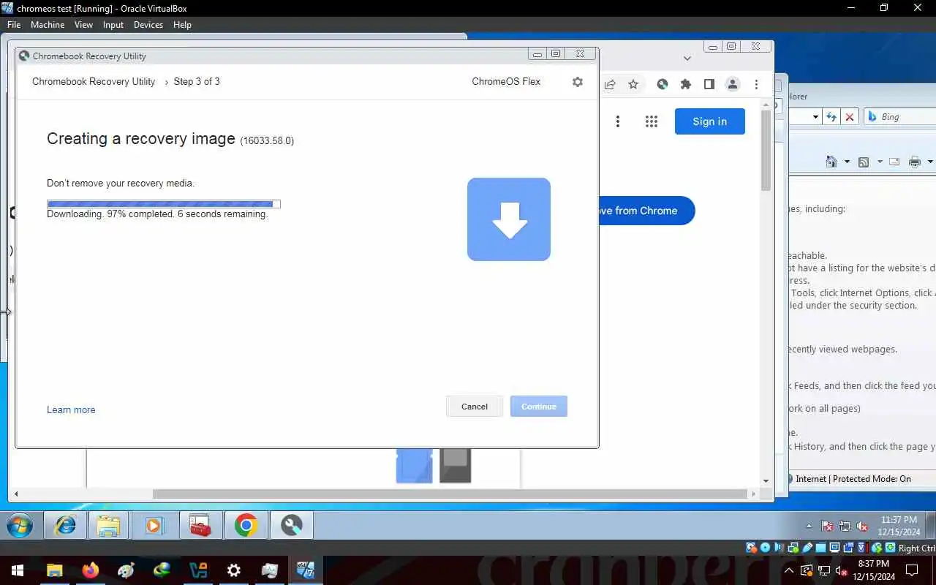Click the blue download arrow graphic
The height and width of the screenshot is (585, 936).
coord(509,219)
